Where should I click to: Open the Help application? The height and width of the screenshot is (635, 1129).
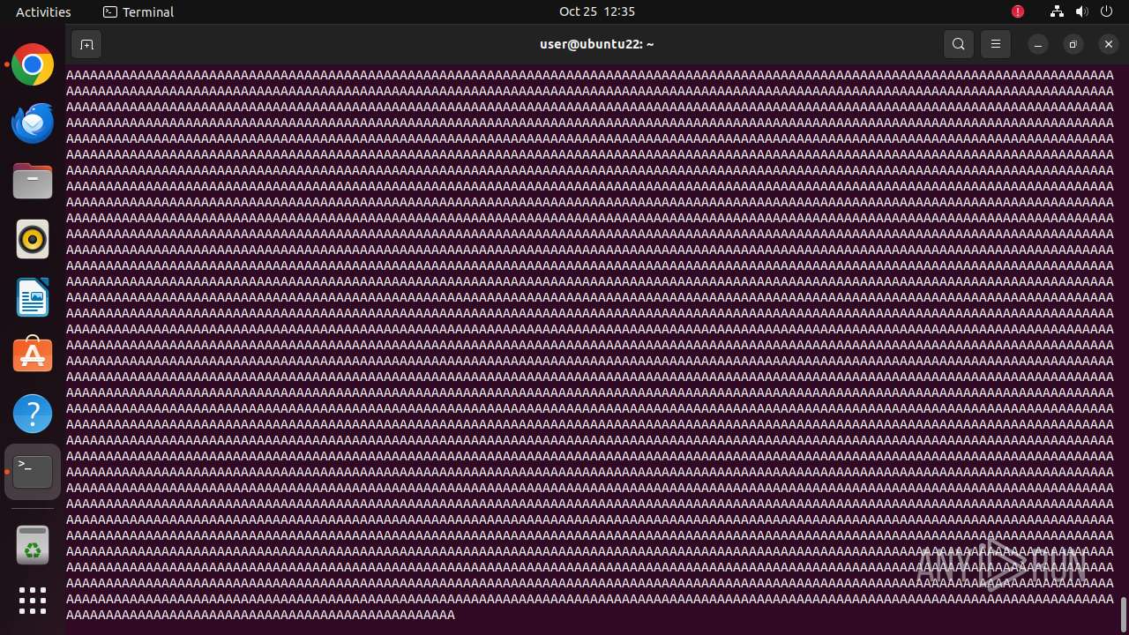(33, 414)
